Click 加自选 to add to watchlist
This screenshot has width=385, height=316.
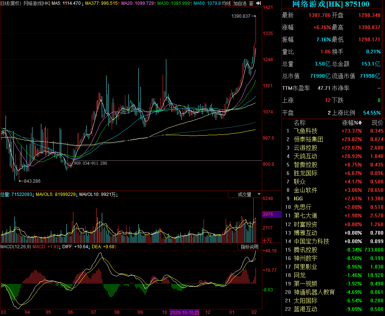[x=240, y=3]
